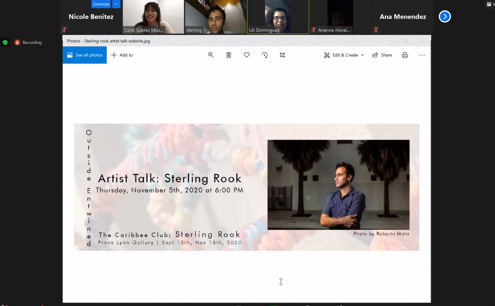The height and width of the screenshot is (306, 495).
Task: Share the photo via Share button
Action: (382, 55)
